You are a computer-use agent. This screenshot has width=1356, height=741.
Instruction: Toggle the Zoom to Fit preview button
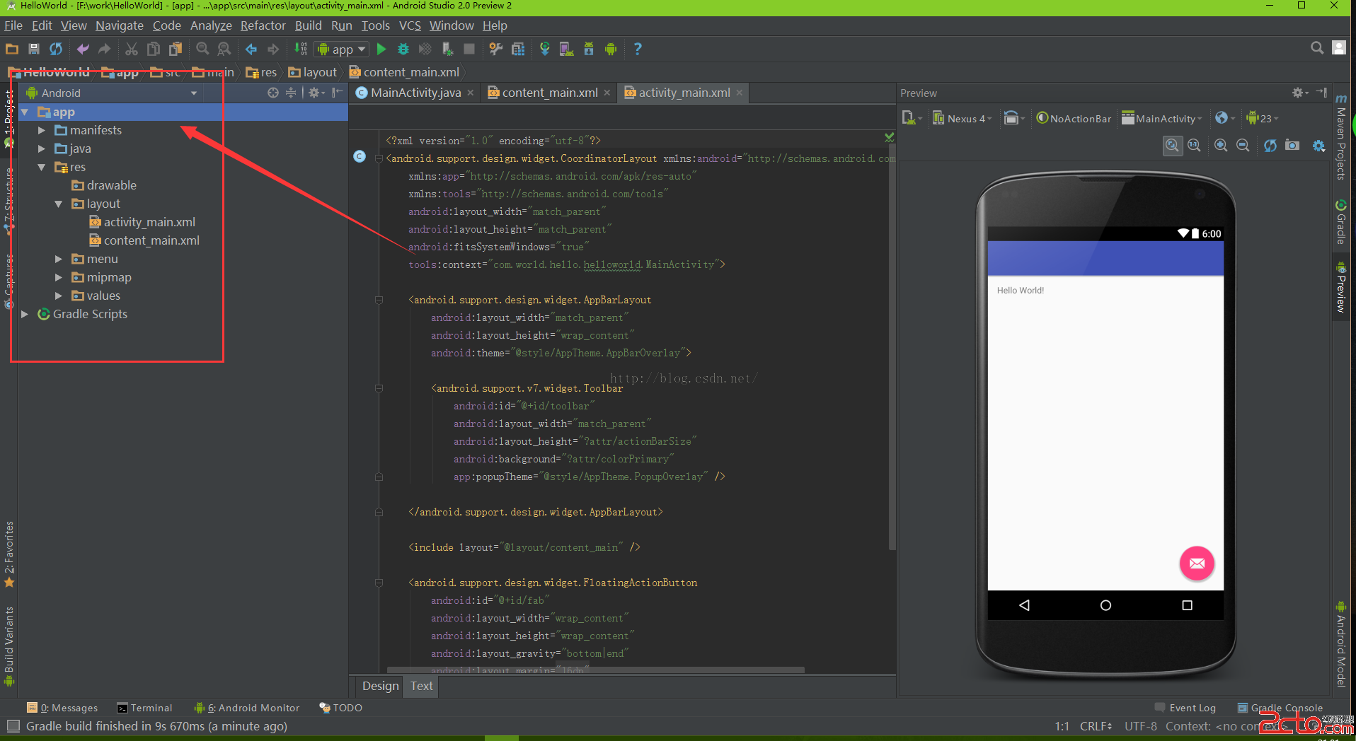(1172, 145)
